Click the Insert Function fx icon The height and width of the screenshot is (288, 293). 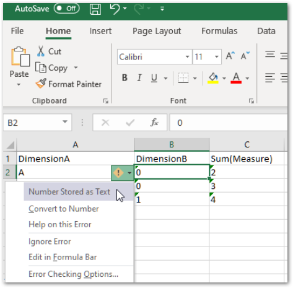[154, 123]
